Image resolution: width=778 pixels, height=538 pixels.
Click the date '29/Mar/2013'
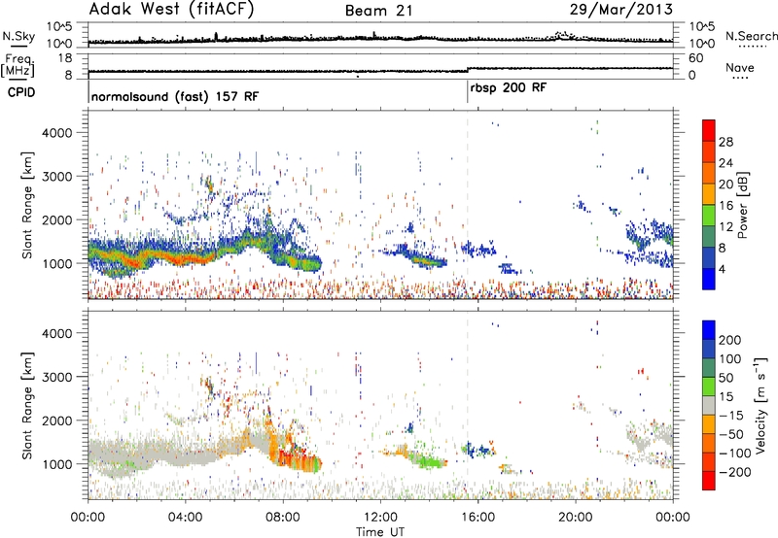click(x=621, y=10)
